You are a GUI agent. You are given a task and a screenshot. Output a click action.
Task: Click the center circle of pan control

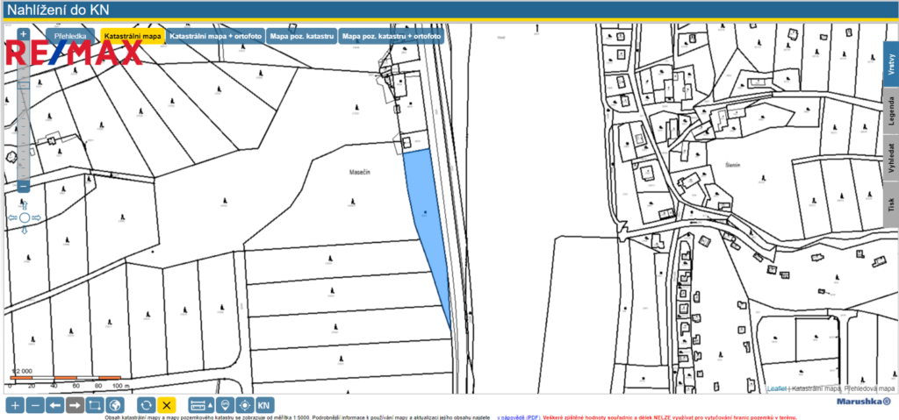(x=24, y=217)
